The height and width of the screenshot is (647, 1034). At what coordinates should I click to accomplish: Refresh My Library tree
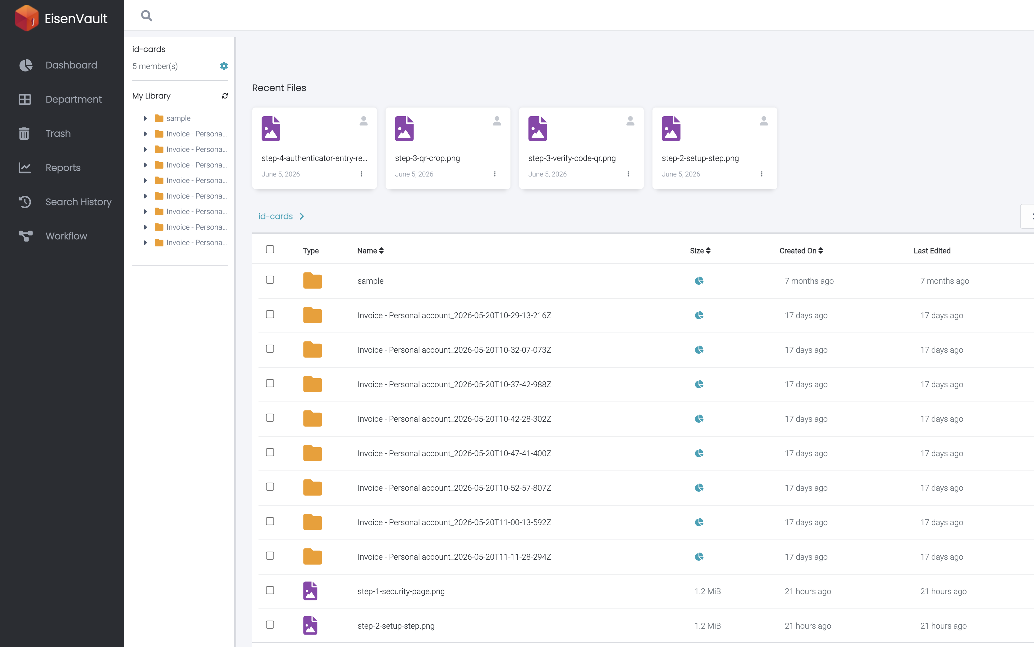pyautogui.click(x=225, y=96)
